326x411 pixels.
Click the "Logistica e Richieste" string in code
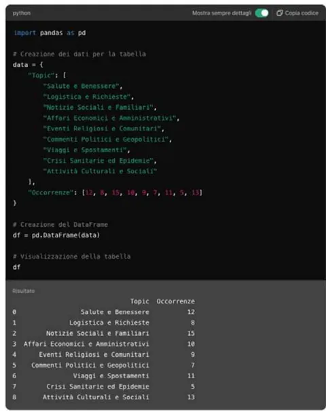[x=87, y=97]
